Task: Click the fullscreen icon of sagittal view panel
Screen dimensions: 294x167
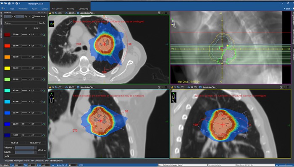Action: pyautogui.click(x=288, y=87)
